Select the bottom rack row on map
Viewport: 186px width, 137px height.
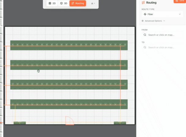pos(69,104)
